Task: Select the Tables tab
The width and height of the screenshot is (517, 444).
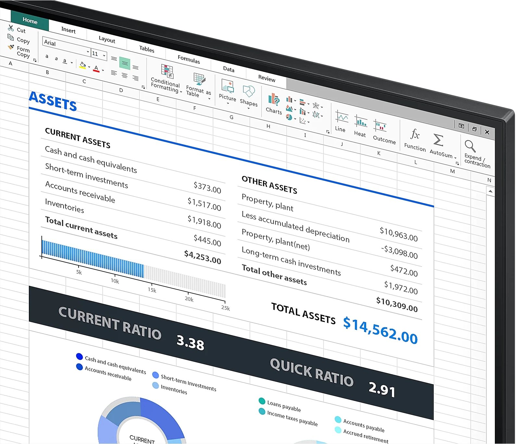Action: (147, 49)
